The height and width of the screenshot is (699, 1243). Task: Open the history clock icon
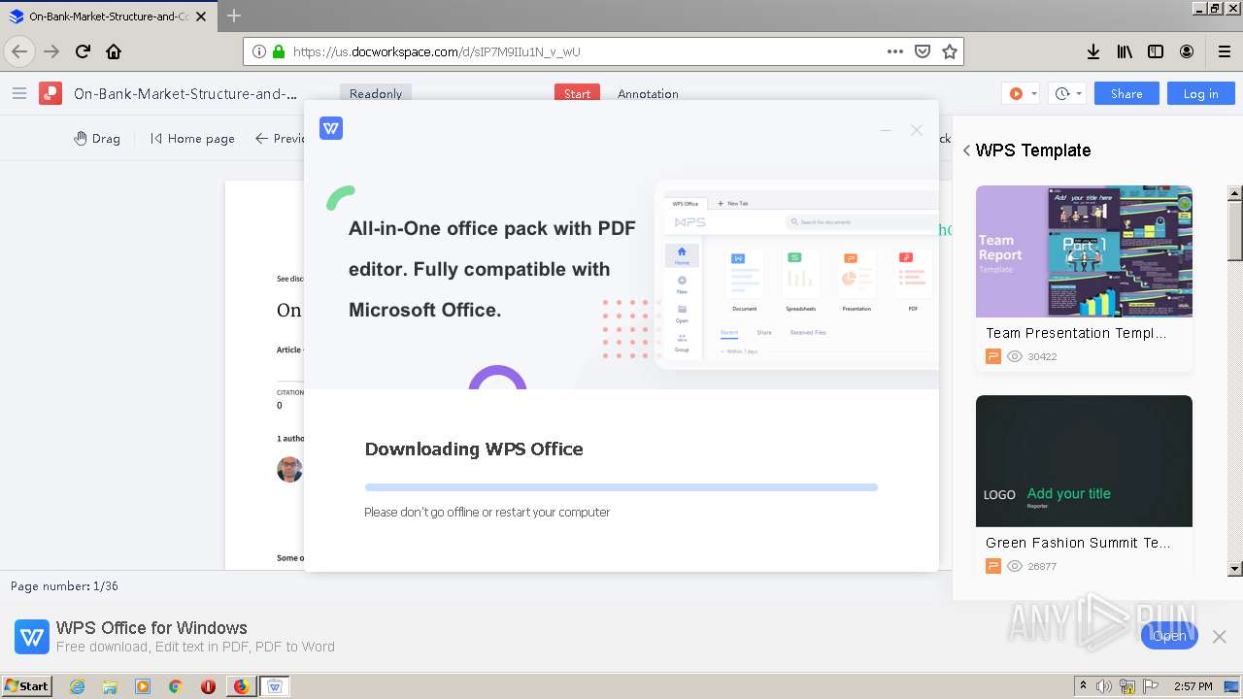click(1062, 93)
